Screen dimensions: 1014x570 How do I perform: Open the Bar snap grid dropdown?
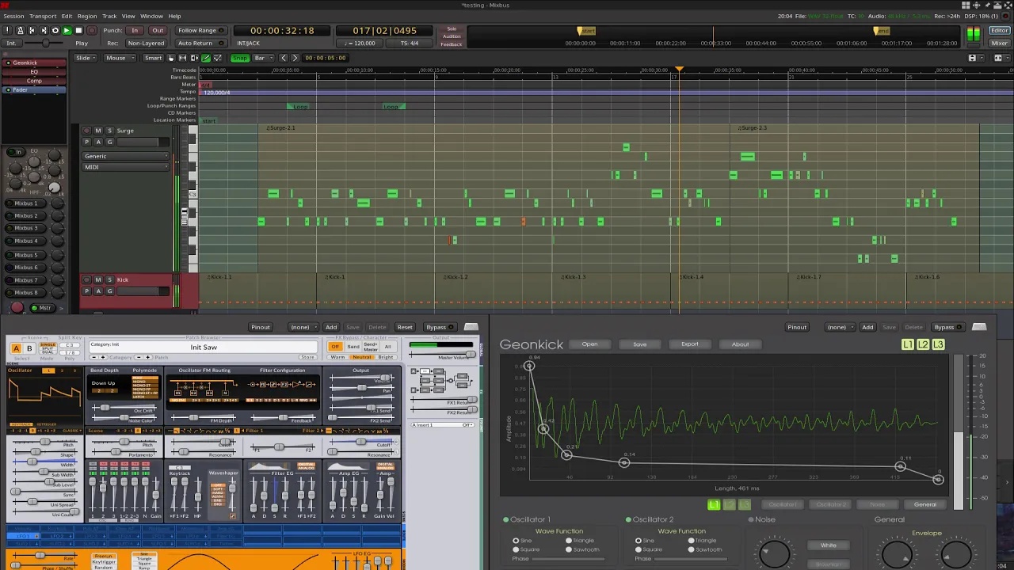click(264, 58)
